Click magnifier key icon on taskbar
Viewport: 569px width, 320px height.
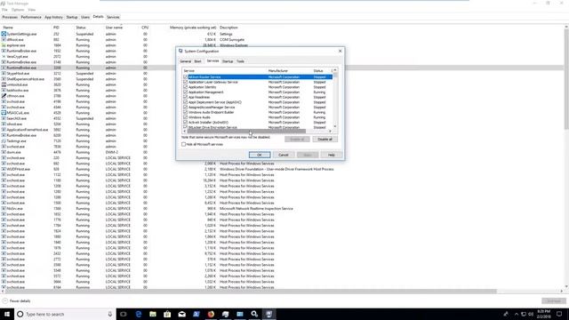pos(254,314)
